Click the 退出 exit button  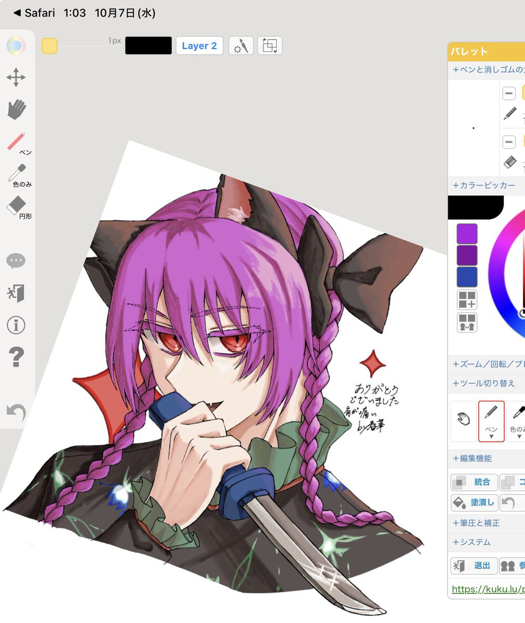coord(474,565)
